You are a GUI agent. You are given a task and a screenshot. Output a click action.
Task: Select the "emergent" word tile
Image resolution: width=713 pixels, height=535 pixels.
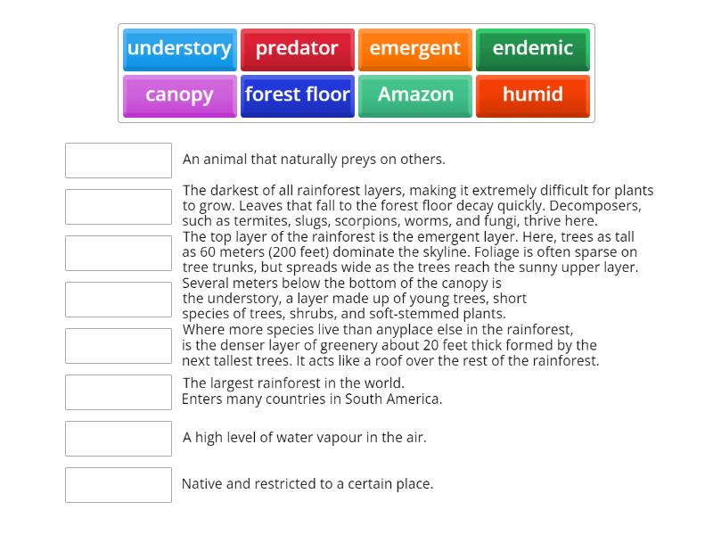415,49
